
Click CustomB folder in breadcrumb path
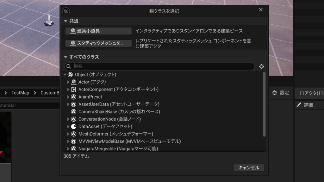[x=50, y=93]
